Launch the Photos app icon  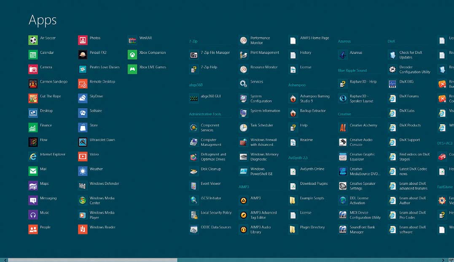coord(83,40)
